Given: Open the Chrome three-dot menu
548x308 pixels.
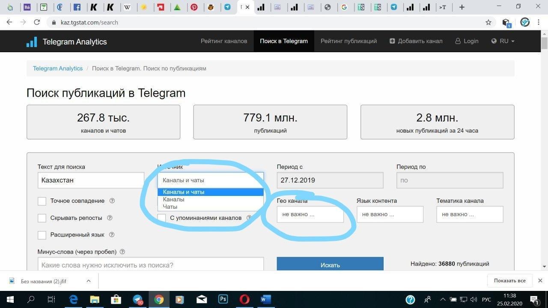Looking at the screenshot, I should [539, 22].
